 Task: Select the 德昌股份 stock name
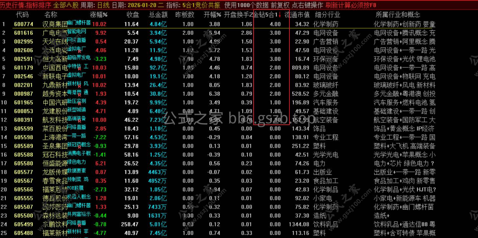tap(55, 198)
